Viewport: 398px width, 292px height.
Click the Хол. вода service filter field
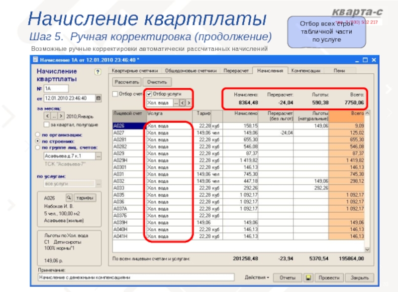coord(160,103)
